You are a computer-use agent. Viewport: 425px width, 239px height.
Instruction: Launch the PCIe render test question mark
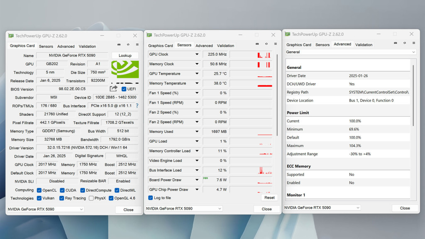coord(137,105)
